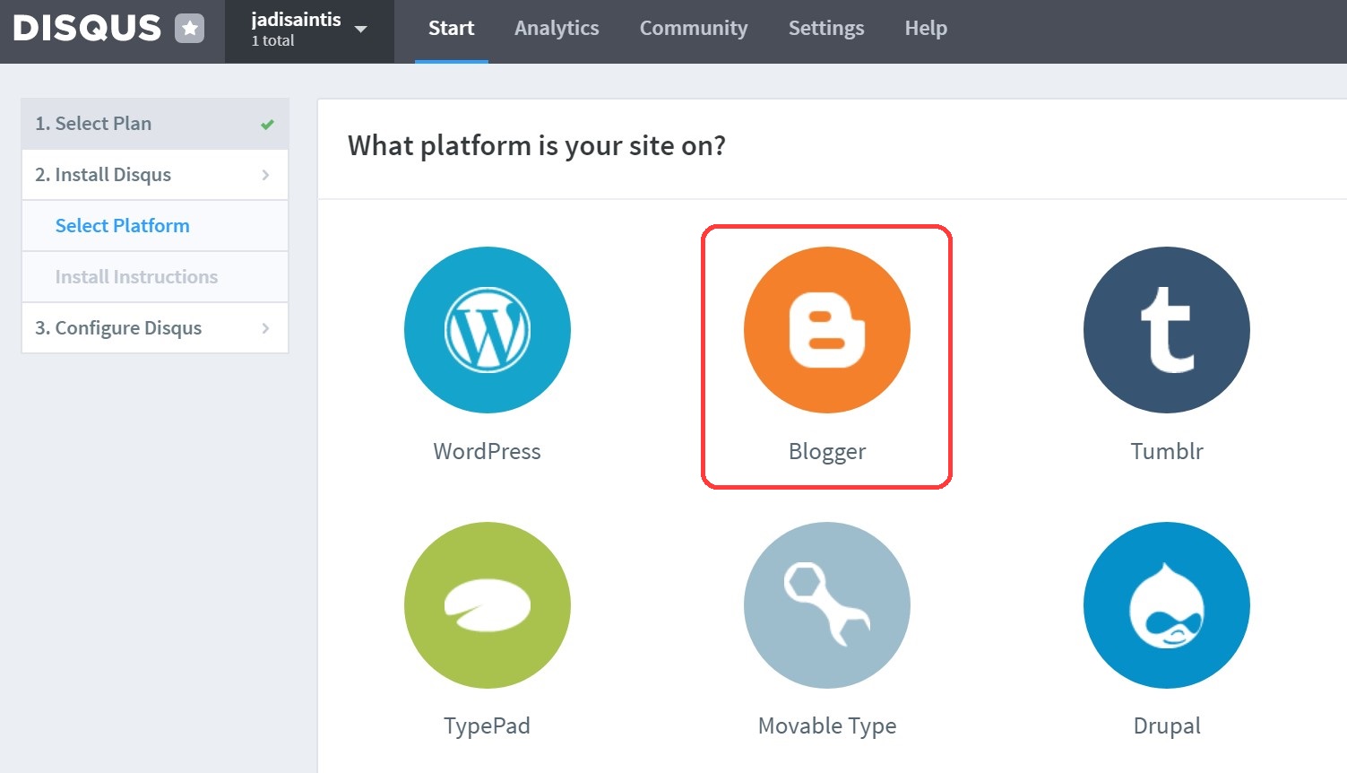Select the WordPress platform icon
The height and width of the screenshot is (773, 1347).
(487, 330)
